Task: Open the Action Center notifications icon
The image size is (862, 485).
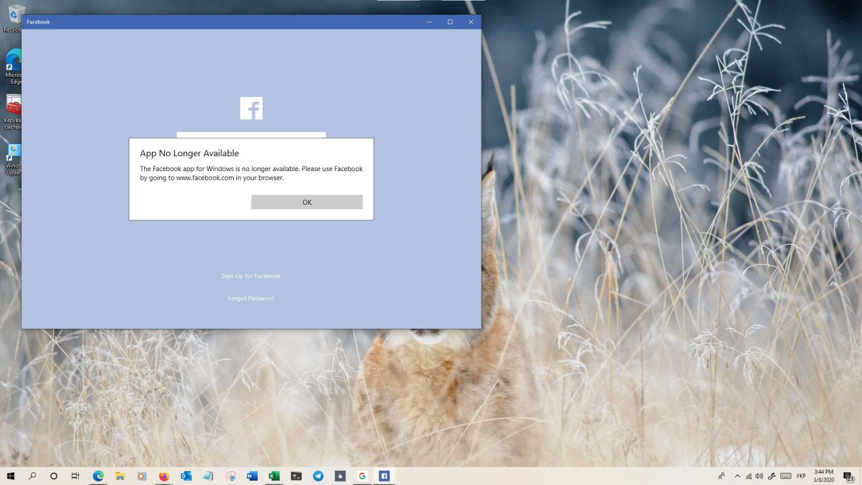Action: click(x=849, y=476)
